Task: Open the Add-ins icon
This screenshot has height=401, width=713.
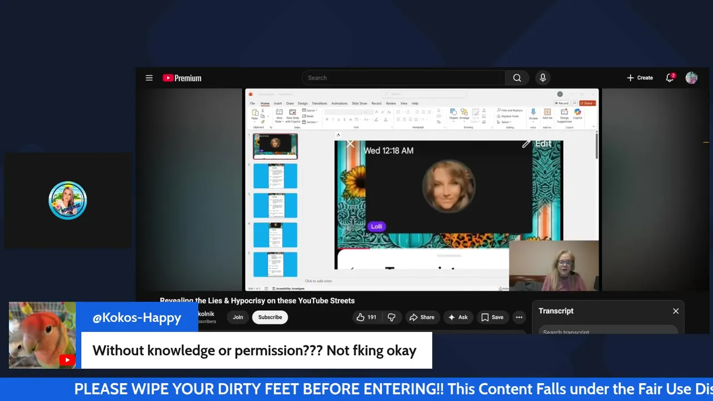Action: (x=547, y=112)
